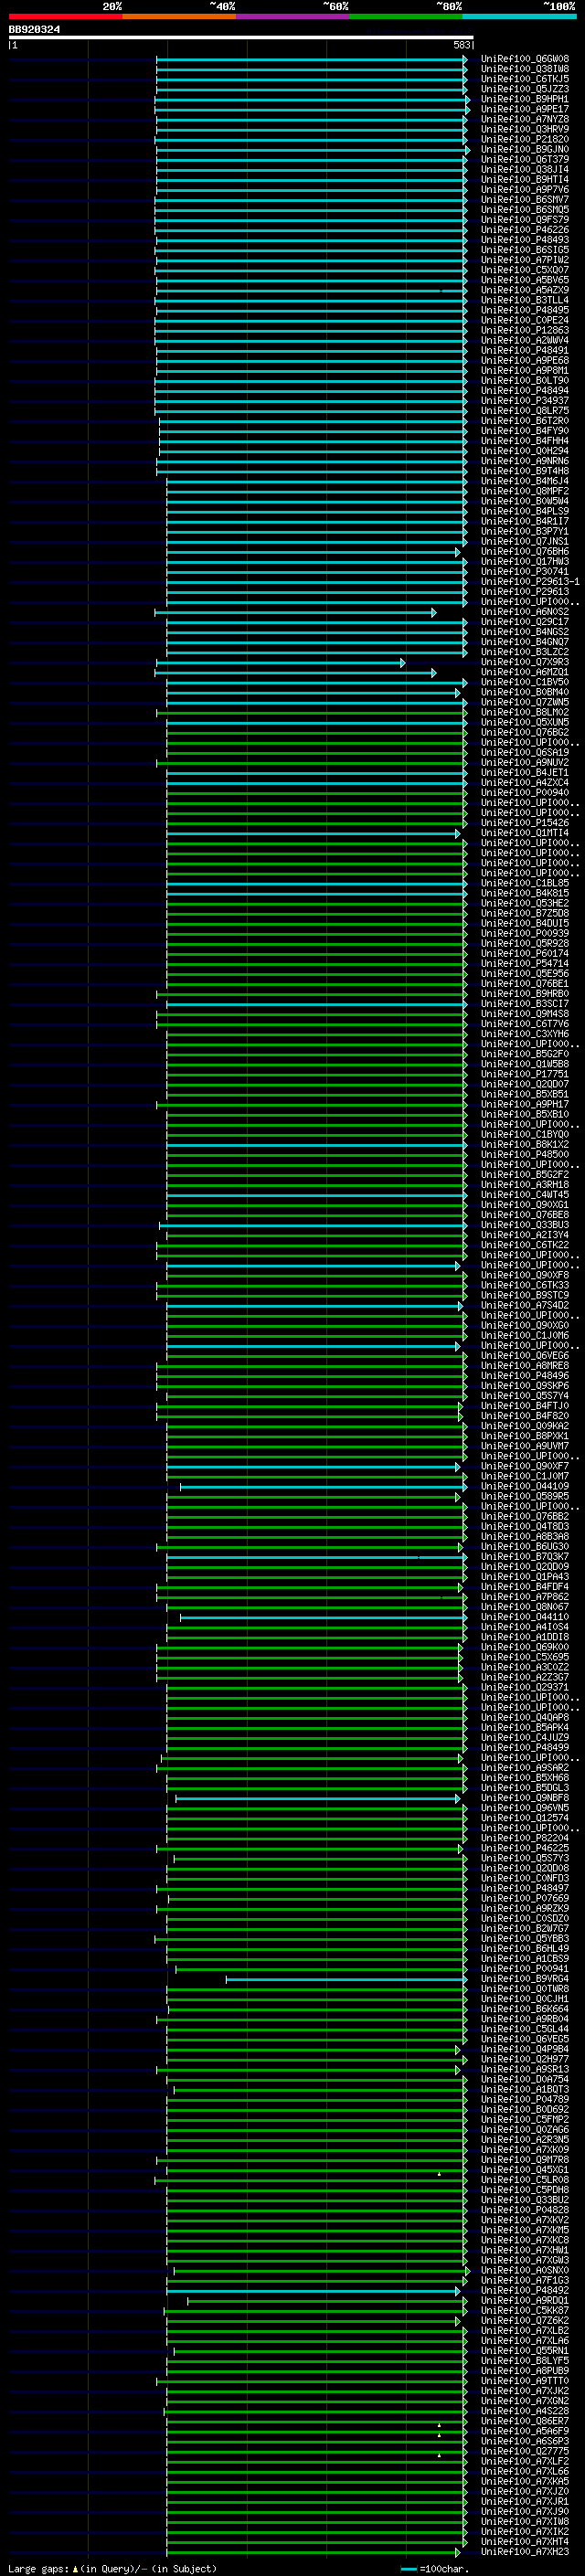Click the cyan alignment bar for Q7X9R3
The width and height of the screenshot is (585, 2576).
(x=280, y=662)
